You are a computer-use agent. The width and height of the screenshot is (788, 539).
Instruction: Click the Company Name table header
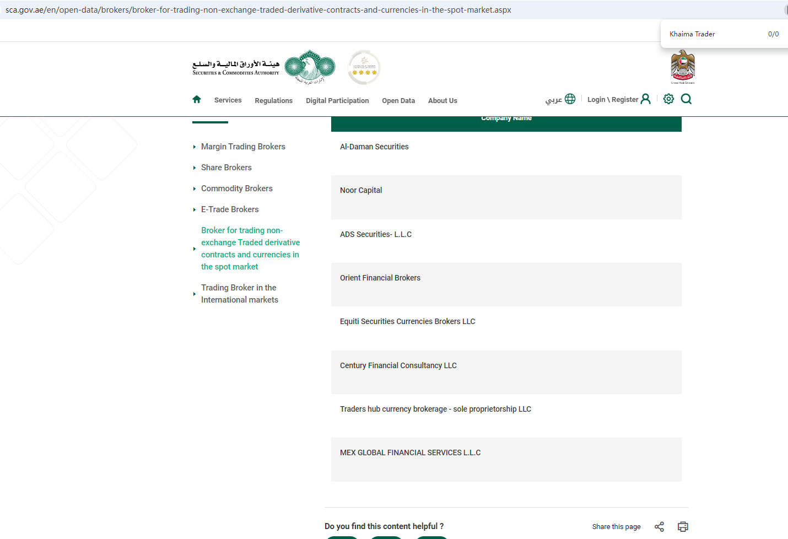tap(506, 118)
